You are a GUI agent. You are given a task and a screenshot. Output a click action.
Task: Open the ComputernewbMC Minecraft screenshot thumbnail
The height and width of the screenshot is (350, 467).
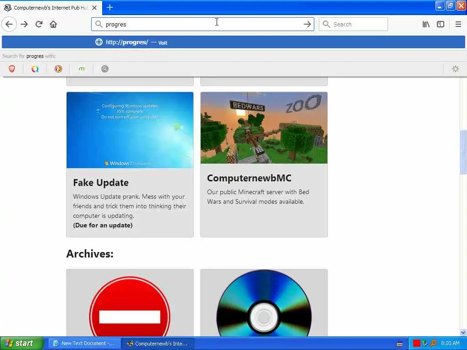264,128
